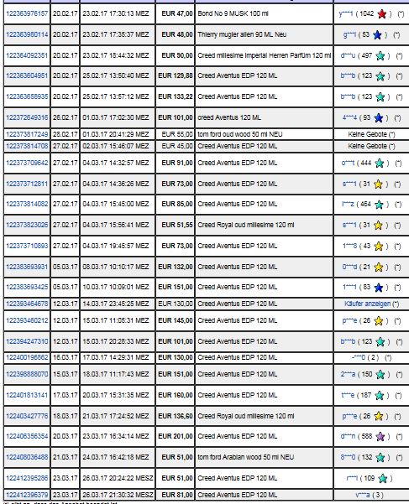Screen dimensions: 409x504
Task: Select the '26.03.17 21:30:32 MESZ' end time
Action: (x=118, y=495)
